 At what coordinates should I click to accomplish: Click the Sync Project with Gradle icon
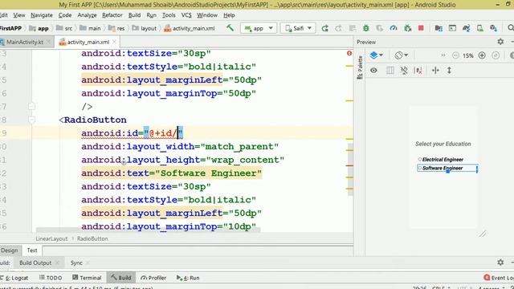(466, 28)
